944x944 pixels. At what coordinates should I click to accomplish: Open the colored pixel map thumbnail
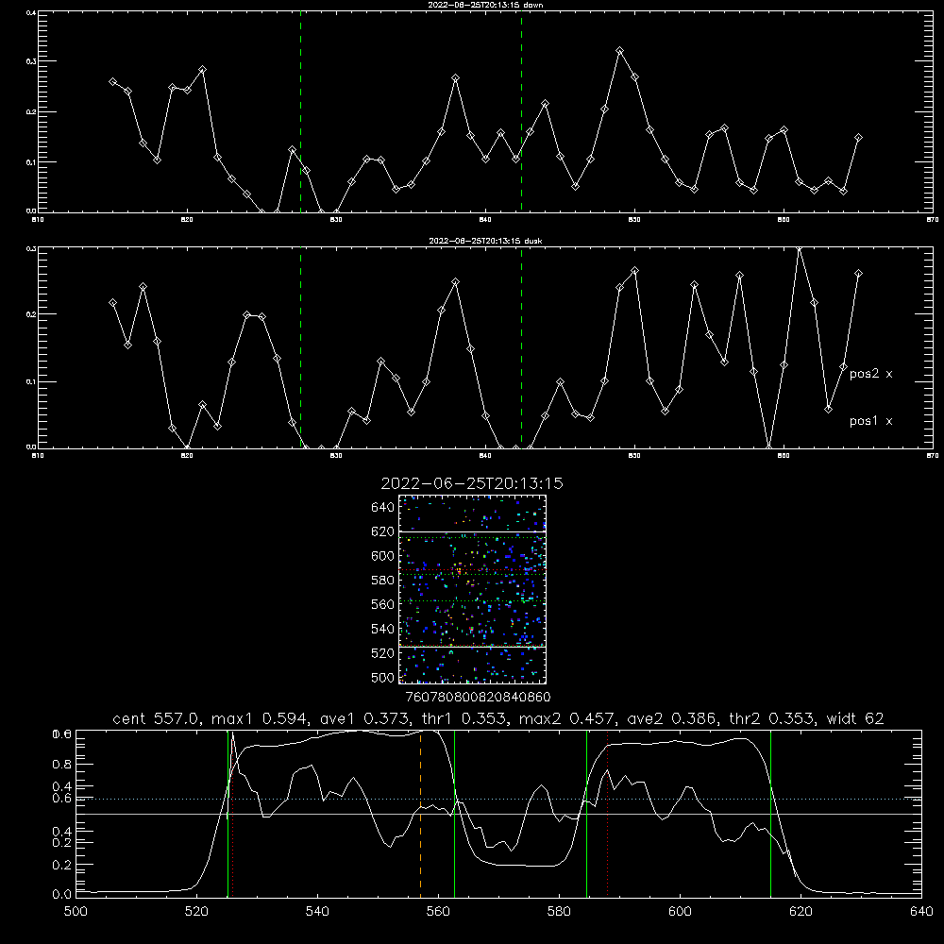pos(472,589)
